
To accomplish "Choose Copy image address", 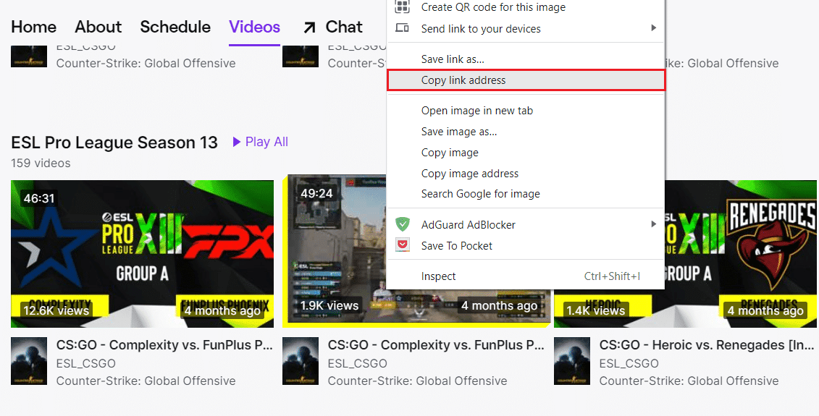I will tap(526, 174).
